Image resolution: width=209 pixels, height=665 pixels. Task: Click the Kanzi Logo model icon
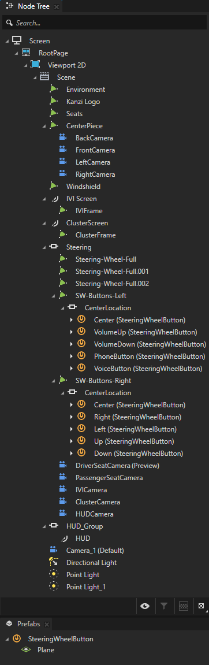click(54, 101)
